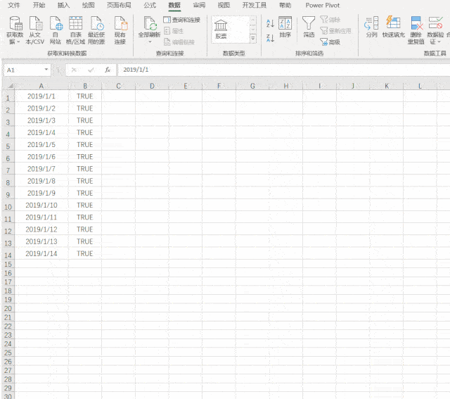The image size is (450, 399).
Task: Click the formula bar cancel X icon
Action: tap(74, 70)
